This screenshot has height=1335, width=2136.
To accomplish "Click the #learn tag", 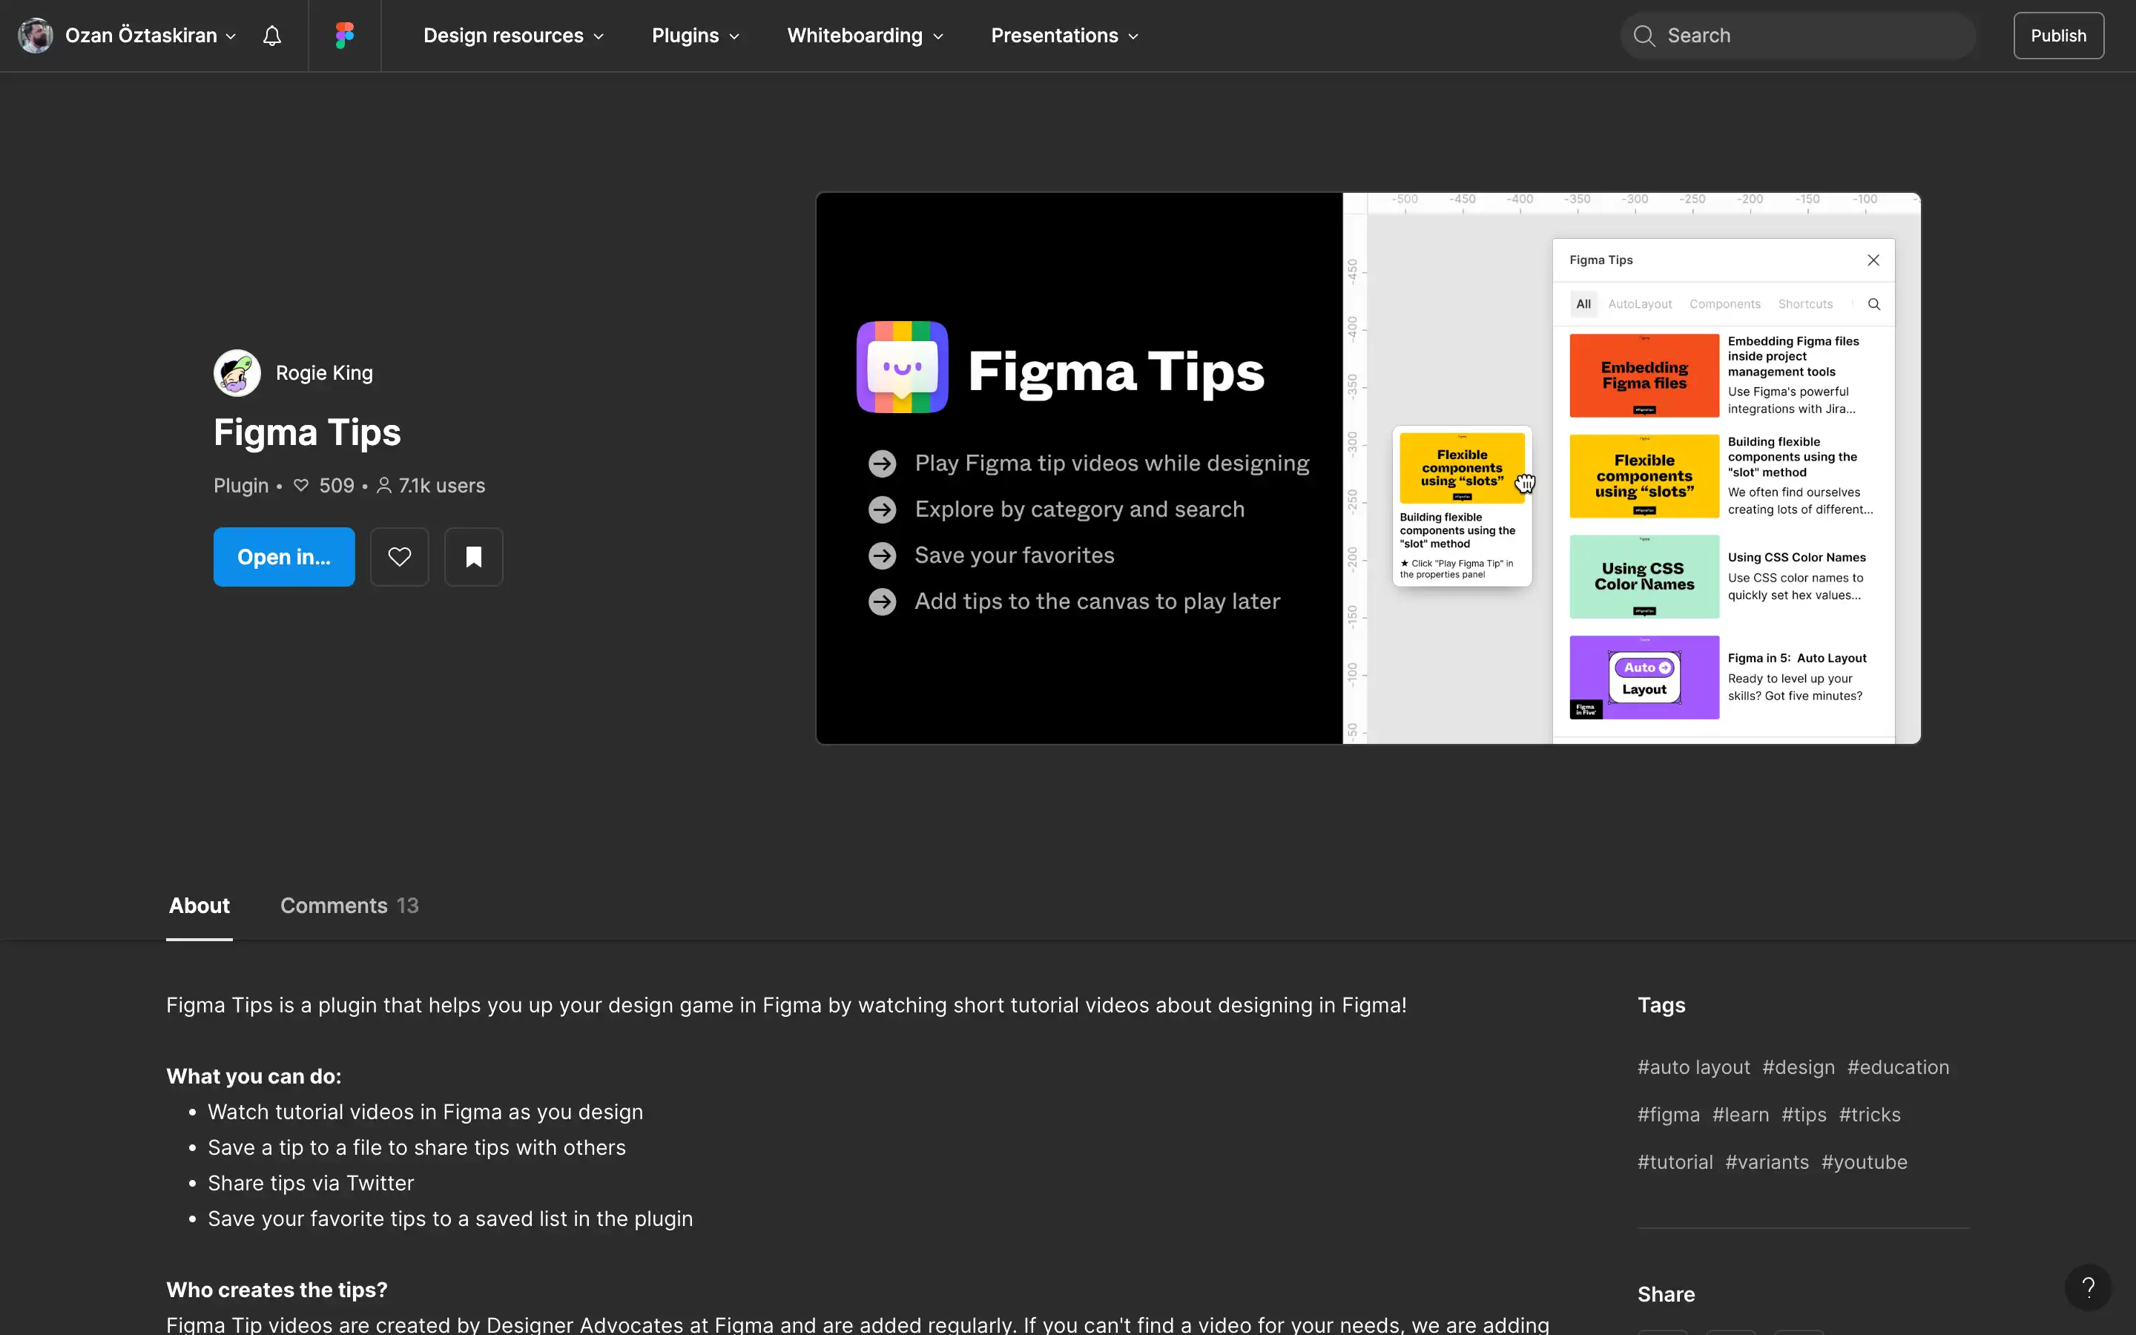I will 1741,1115.
